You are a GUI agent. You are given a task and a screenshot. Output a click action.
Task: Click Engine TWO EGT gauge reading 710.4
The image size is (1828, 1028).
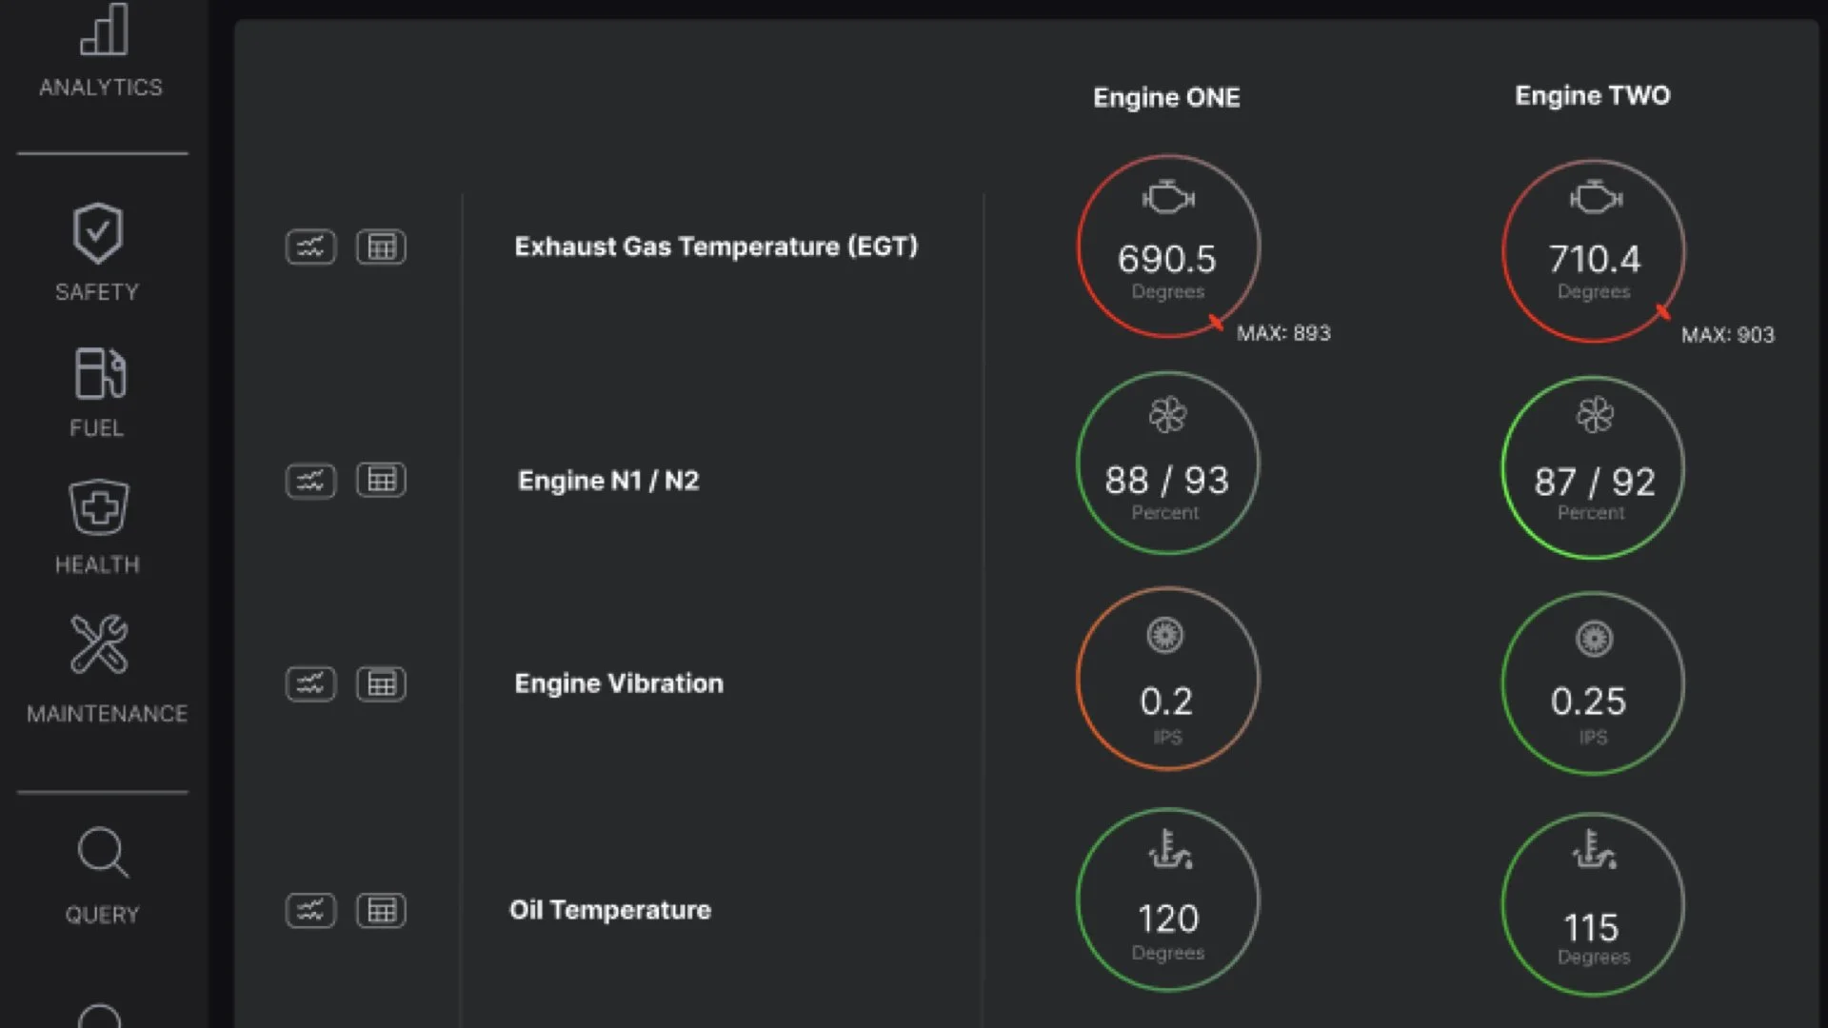[1594, 250]
